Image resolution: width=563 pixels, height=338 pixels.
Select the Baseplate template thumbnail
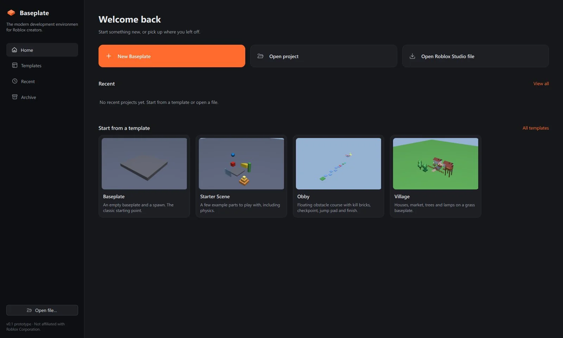coord(144,164)
